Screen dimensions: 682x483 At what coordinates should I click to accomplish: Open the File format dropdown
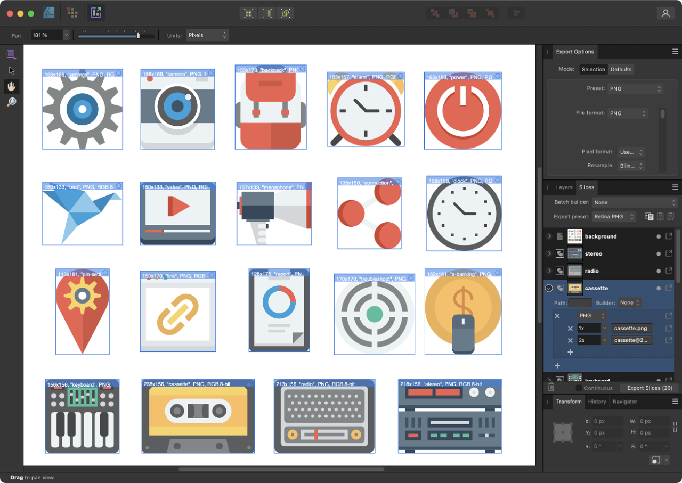pyautogui.click(x=627, y=113)
